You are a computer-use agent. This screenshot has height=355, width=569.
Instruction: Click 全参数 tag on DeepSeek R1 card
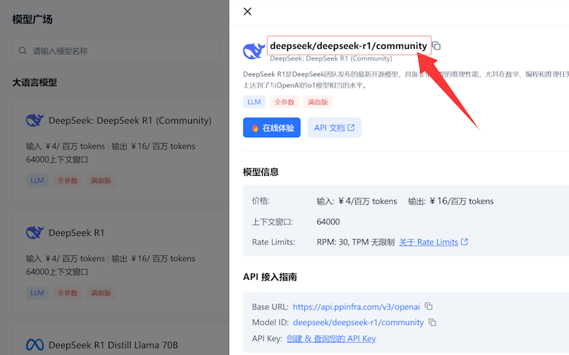(x=67, y=292)
